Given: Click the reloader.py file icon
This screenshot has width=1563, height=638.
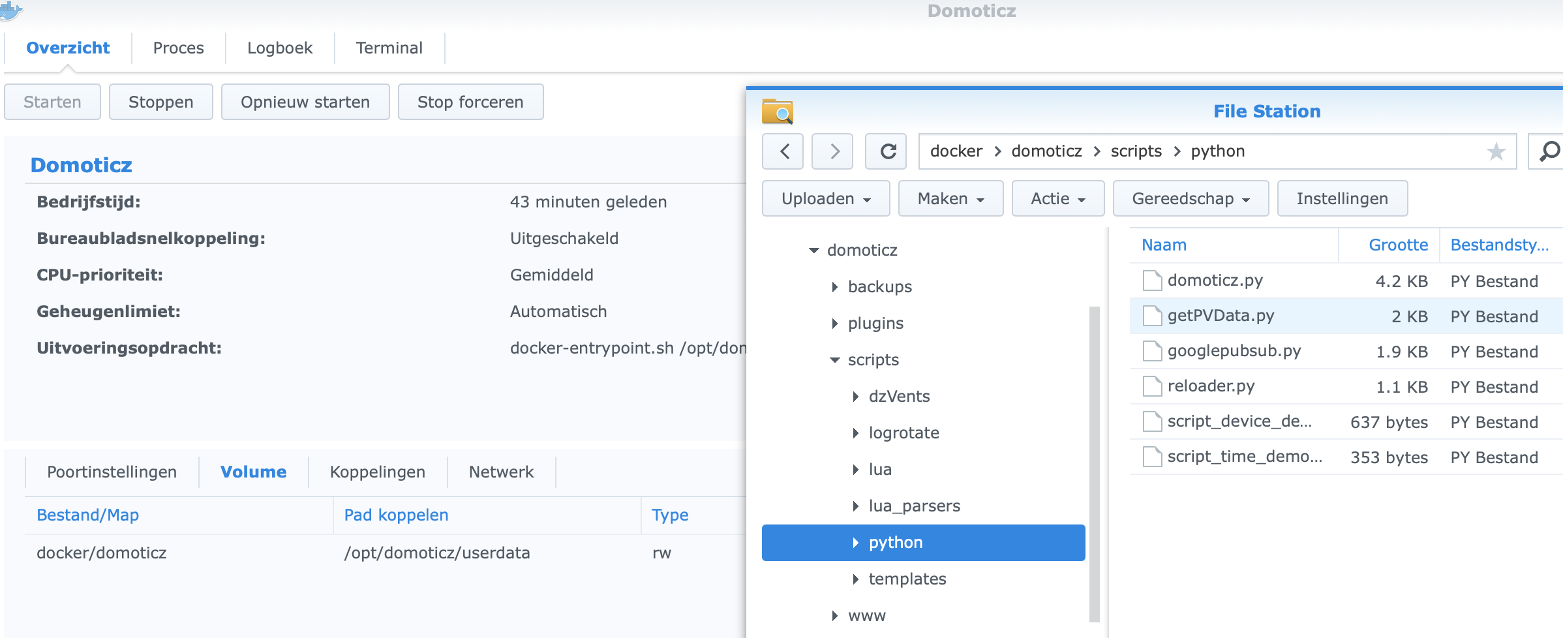Looking at the screenshot, I should coord(1152,386).
